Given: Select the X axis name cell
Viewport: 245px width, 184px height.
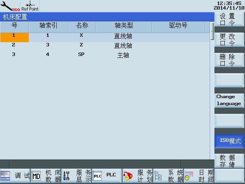Looking at the screenshot, I should [81, 35].
